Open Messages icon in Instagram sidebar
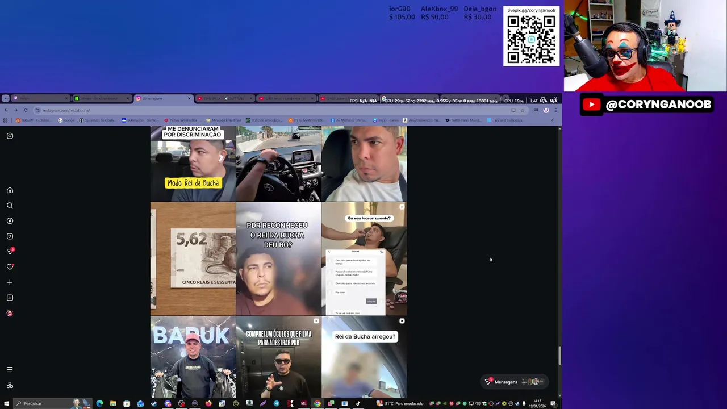 (x=10, y=251)
